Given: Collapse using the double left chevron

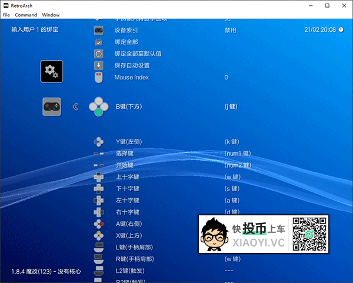Looking at the screenshot, I should pos(75,106).
